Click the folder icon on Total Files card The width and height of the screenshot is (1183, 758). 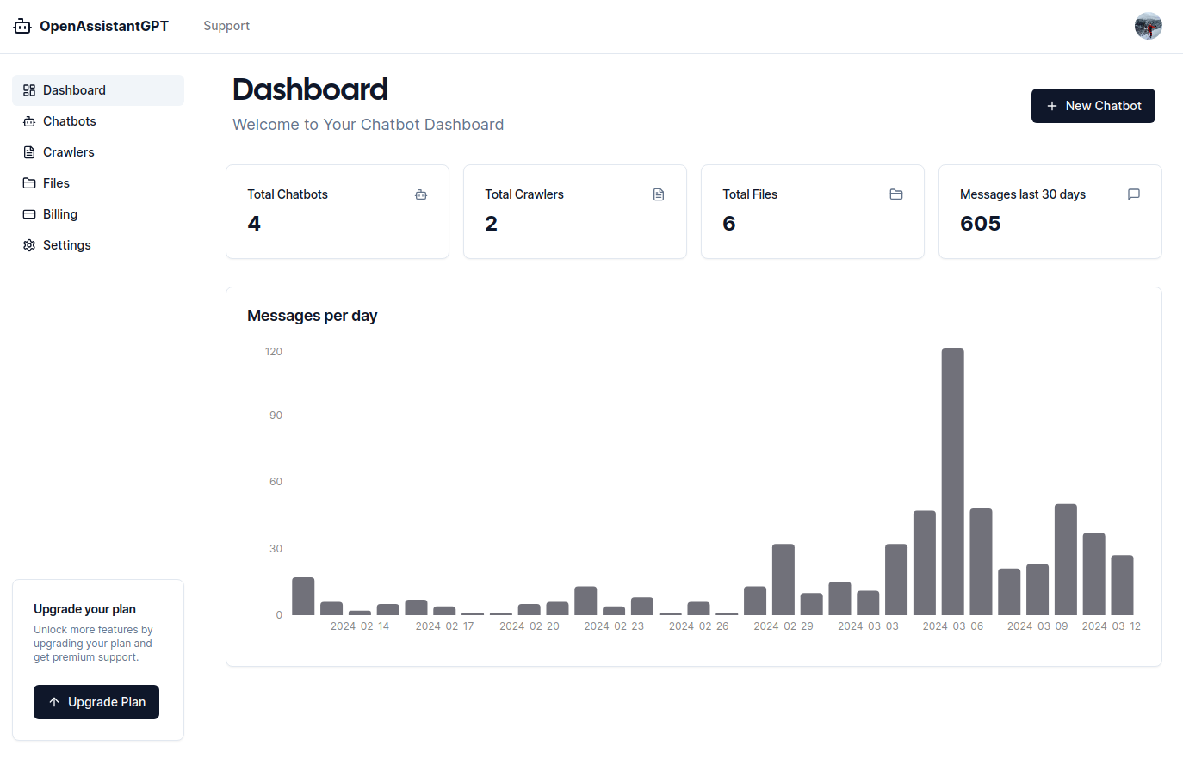point(896,194)
